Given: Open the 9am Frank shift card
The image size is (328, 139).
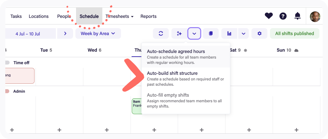Looking at the screenshot, I should pos(137,106).
